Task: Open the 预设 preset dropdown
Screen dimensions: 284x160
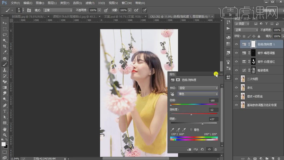Action: 198,88
